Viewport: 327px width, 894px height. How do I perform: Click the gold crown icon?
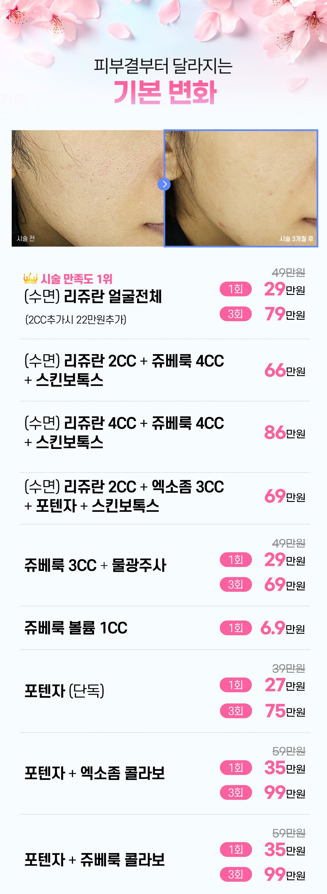[31, 278]
